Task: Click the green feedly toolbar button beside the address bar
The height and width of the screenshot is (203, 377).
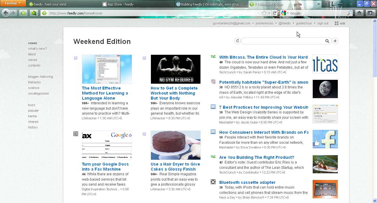Action: 34,13
